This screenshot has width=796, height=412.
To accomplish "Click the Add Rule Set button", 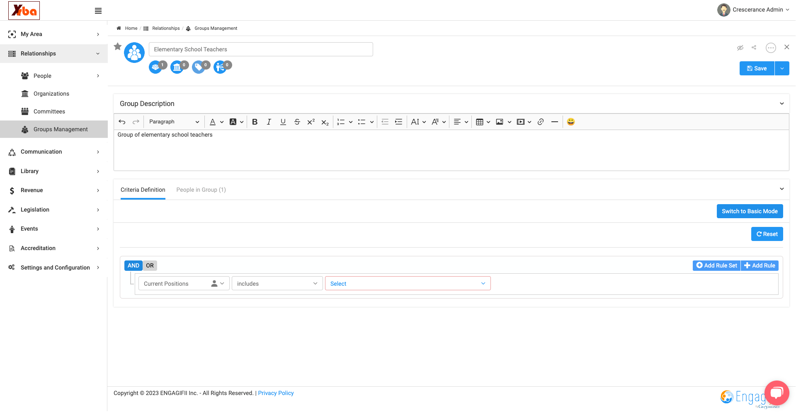I will (x=717, y=265).
